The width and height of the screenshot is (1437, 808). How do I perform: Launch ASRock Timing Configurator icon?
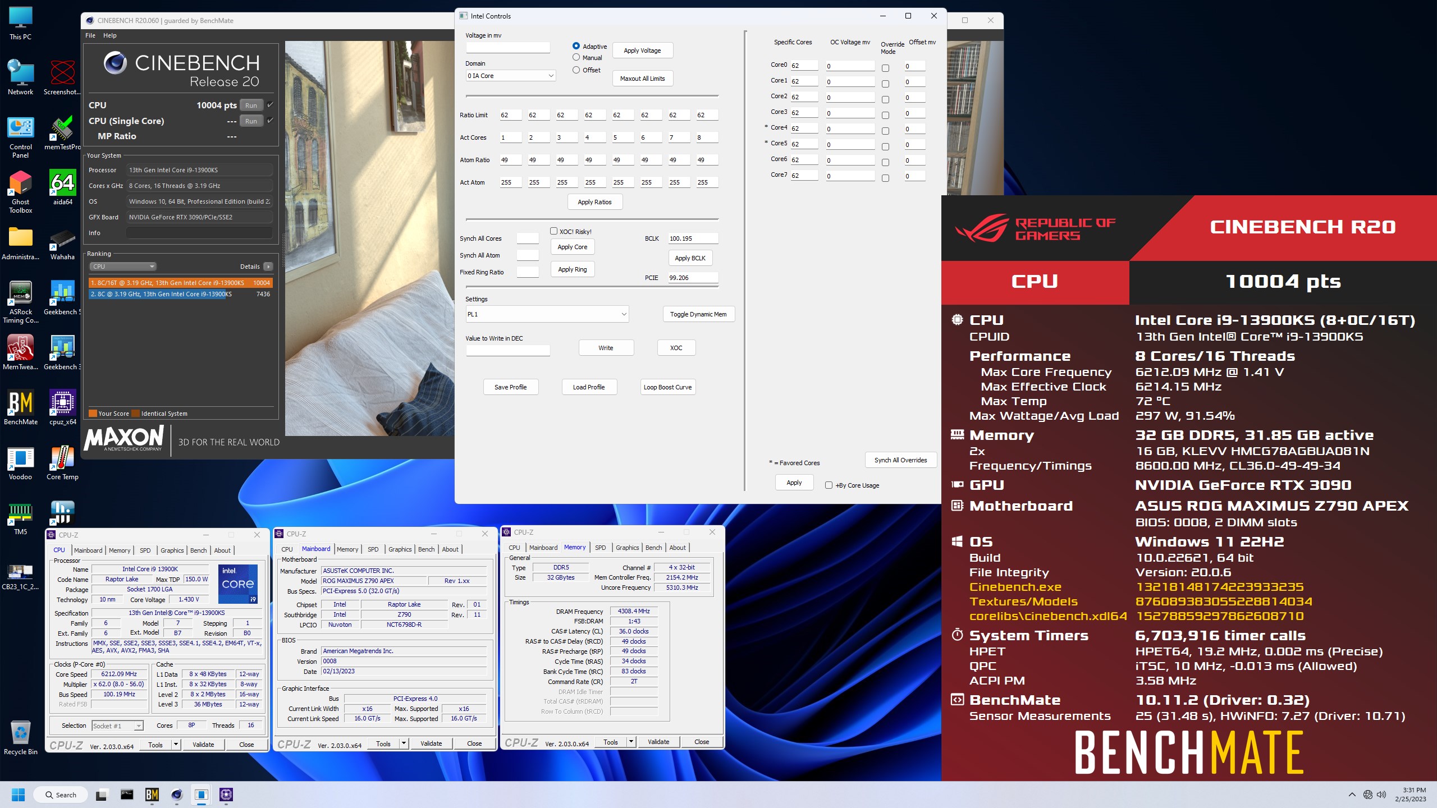coord(20,302)
